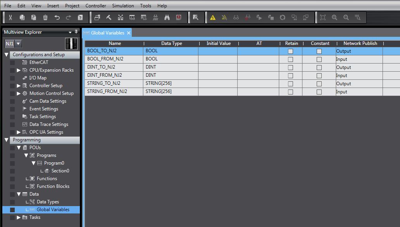Screen dimensions: 400x227
Task: Click the go offline crossed triangle icon
Action: 224,17
